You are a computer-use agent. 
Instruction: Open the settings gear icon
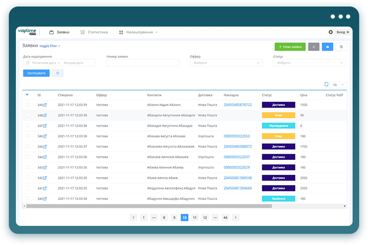tap(331, 32)
